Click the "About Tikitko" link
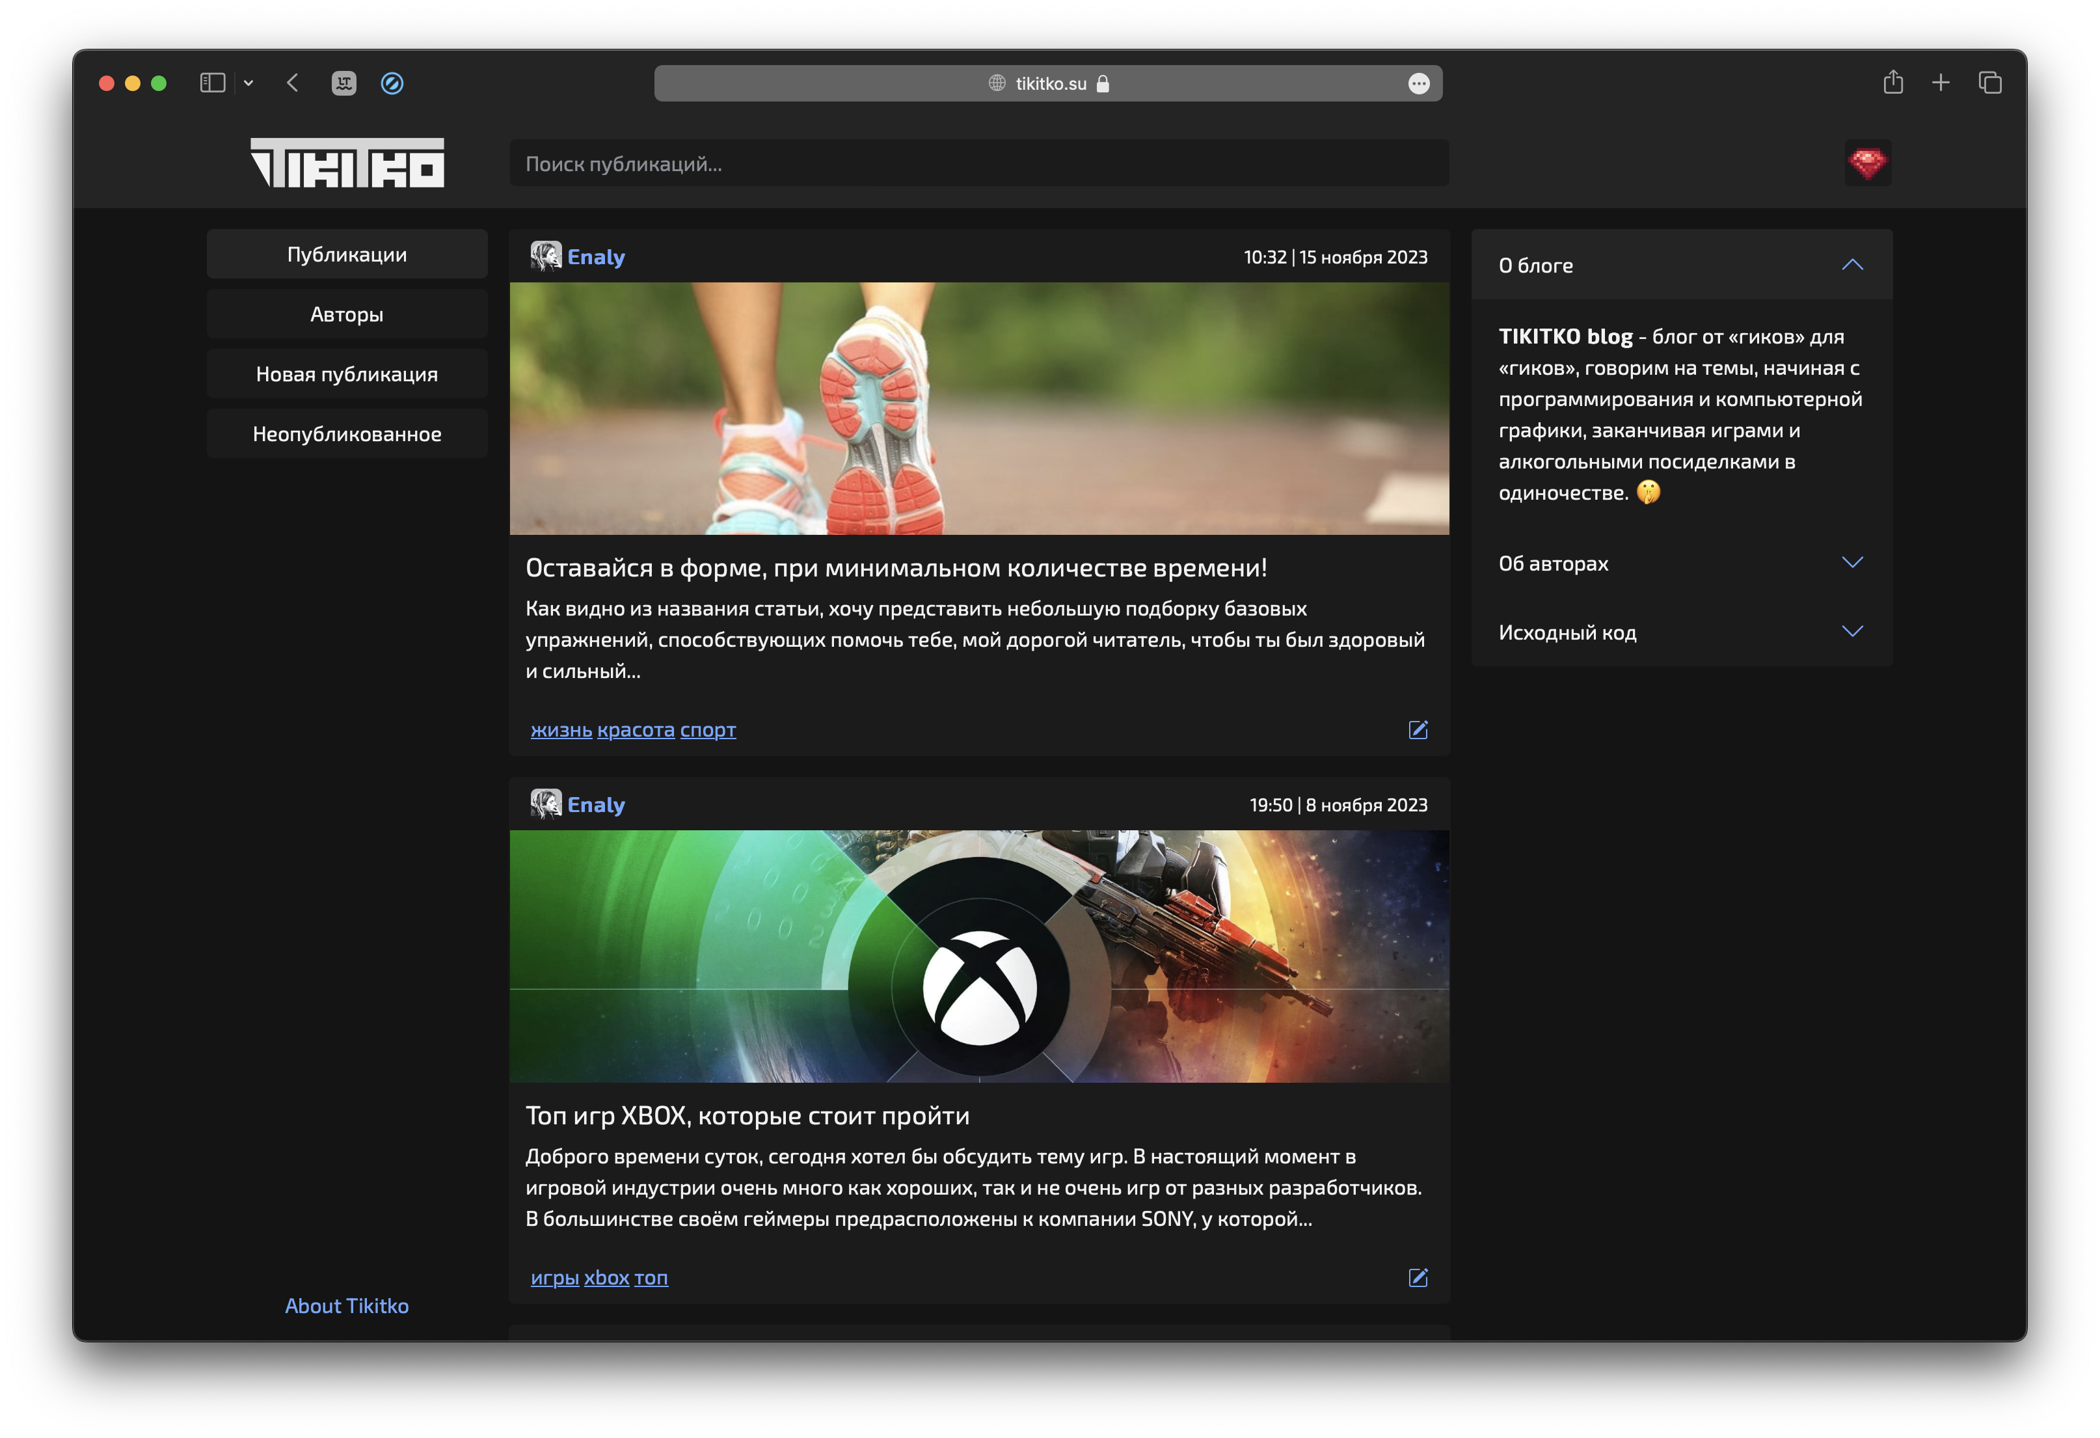The image size is (2100, 1438). point(347,1306)
